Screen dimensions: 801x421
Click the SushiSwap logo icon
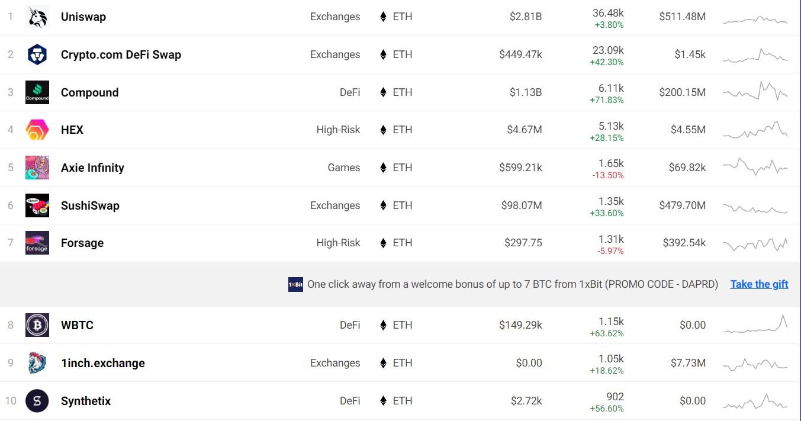37,205
